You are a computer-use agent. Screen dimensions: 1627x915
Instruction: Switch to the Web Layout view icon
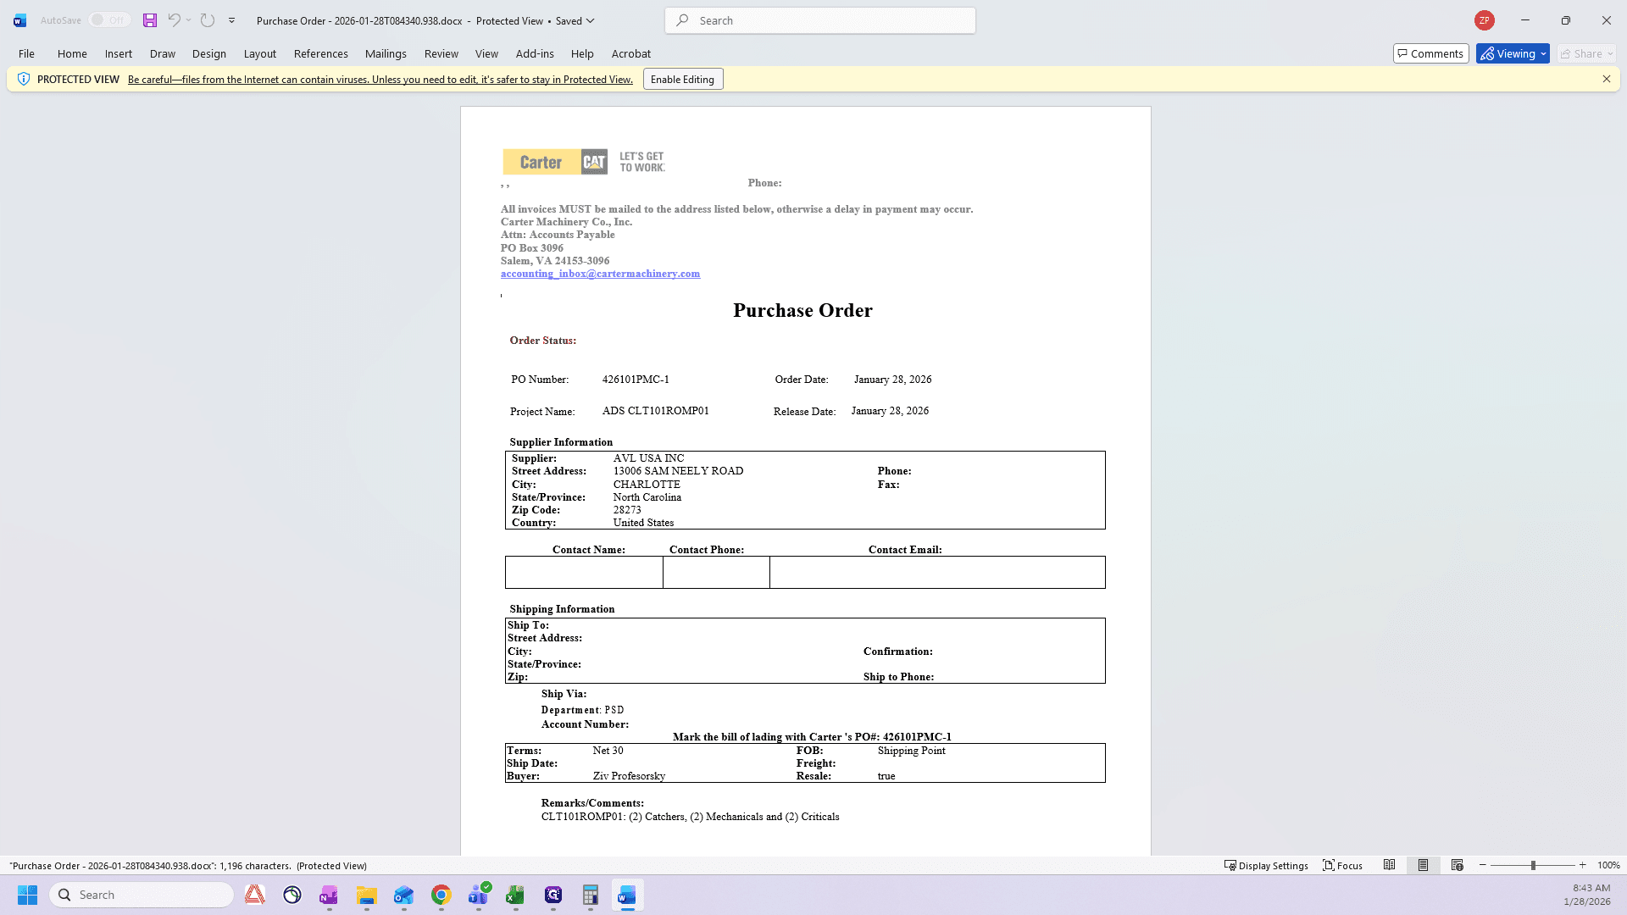click(1457, 865)
